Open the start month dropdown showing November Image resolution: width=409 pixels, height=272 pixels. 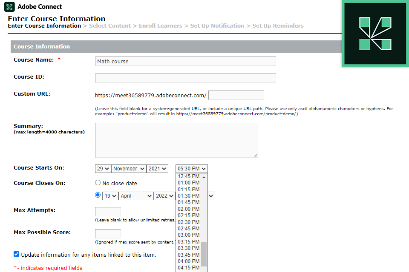[x=129, y=169]
